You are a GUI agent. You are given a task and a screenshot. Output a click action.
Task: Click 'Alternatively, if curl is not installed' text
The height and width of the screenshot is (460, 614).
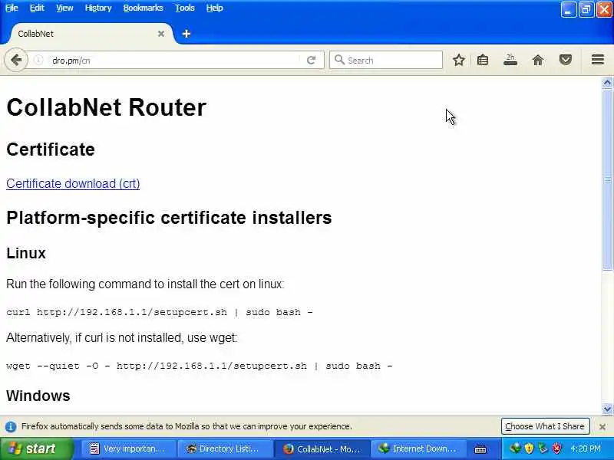click(x=122, y=337)
